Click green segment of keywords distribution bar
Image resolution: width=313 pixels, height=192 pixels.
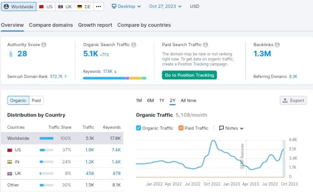(x=144, y=78)
